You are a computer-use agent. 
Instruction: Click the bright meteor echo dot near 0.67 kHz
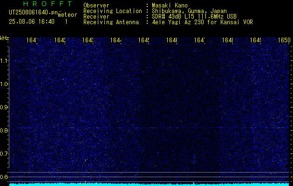pos(86,160)
